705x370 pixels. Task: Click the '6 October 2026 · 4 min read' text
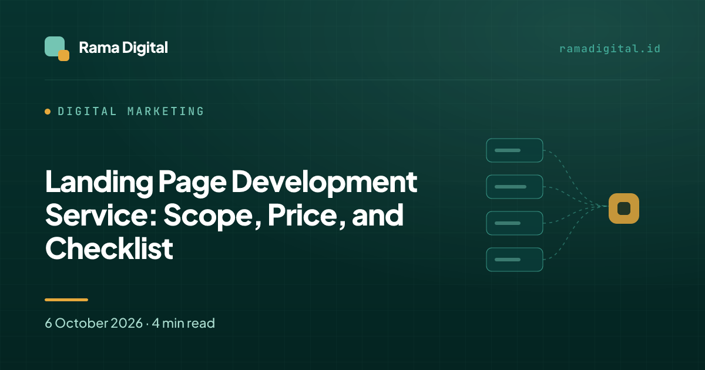[x=130, y=323]
